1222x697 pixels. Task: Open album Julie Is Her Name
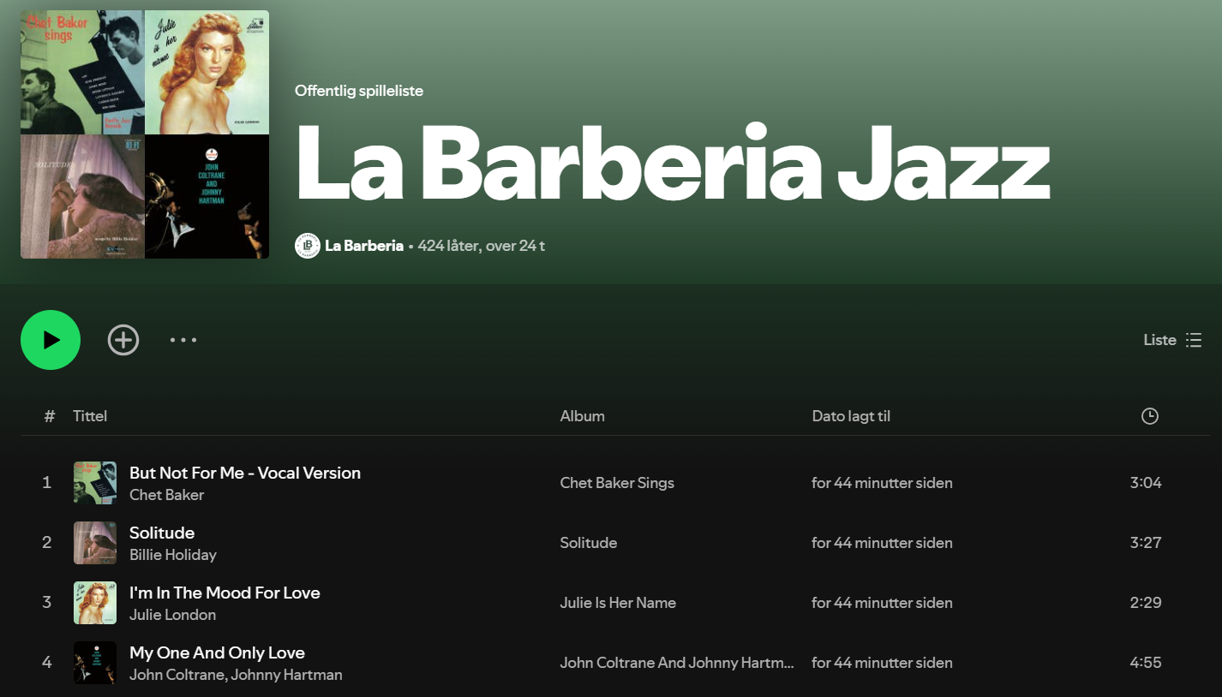(618, 603)
